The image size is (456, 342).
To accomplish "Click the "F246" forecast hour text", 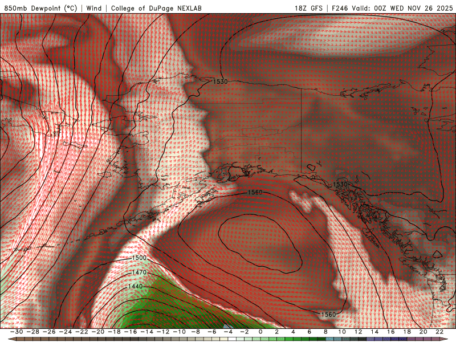I will click(340, 8).
